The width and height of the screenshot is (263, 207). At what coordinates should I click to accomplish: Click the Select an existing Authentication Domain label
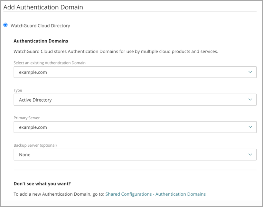(49, 63)
